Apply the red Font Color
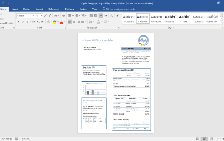Screen dimensions: 224x141 pyautogui.click(x=62, y=22)
